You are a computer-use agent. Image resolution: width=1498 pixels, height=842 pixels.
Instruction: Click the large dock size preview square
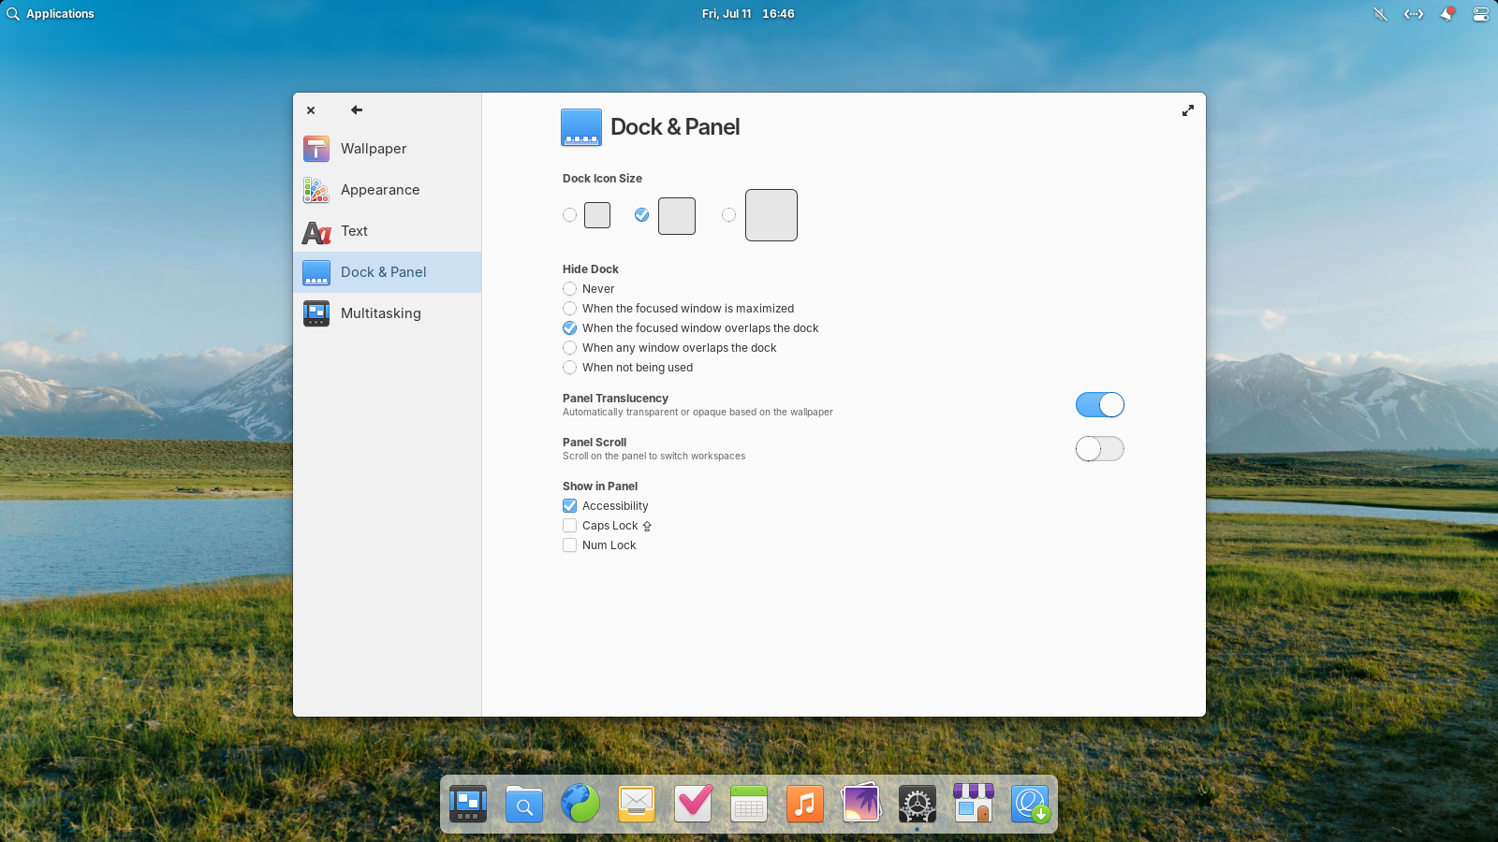tap(771, 215)
